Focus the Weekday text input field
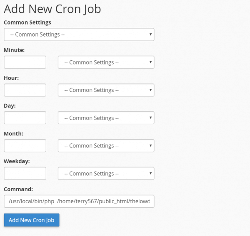The width and height of the screenshot is (250, 236). (25, 173)
